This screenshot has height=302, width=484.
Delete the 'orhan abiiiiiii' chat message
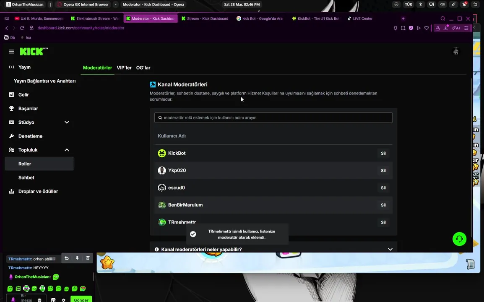click(88, 258)
